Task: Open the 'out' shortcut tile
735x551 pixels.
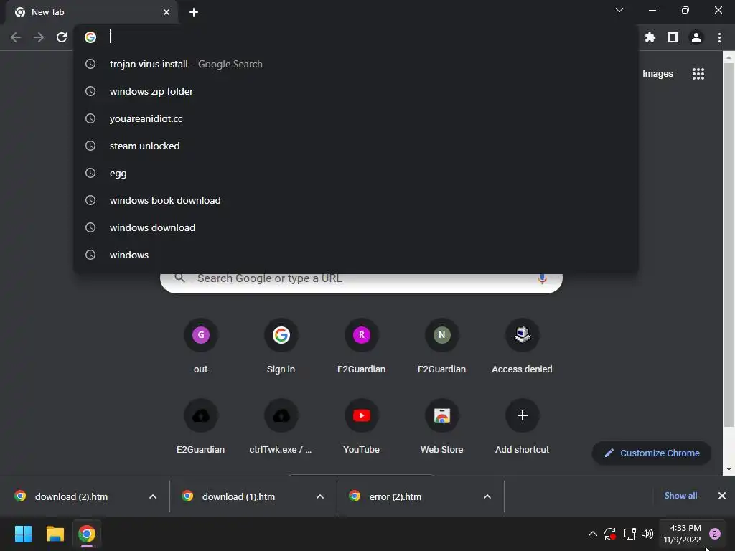Action: 201,347
